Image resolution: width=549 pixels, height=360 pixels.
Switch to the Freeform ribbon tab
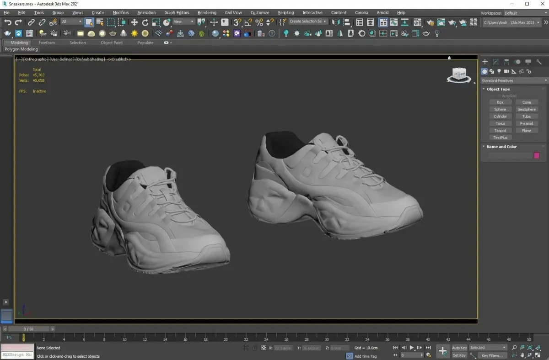click(47, 42)
